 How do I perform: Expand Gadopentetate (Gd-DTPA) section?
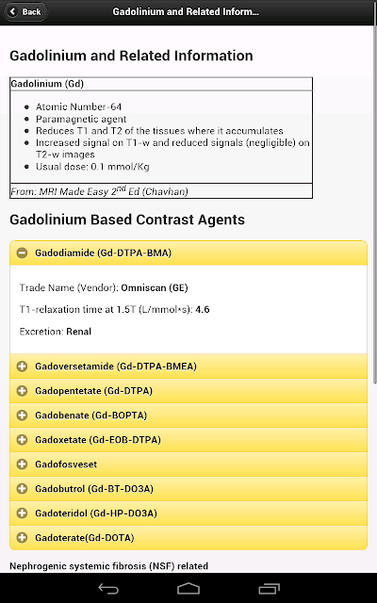(x=188, y=391)
